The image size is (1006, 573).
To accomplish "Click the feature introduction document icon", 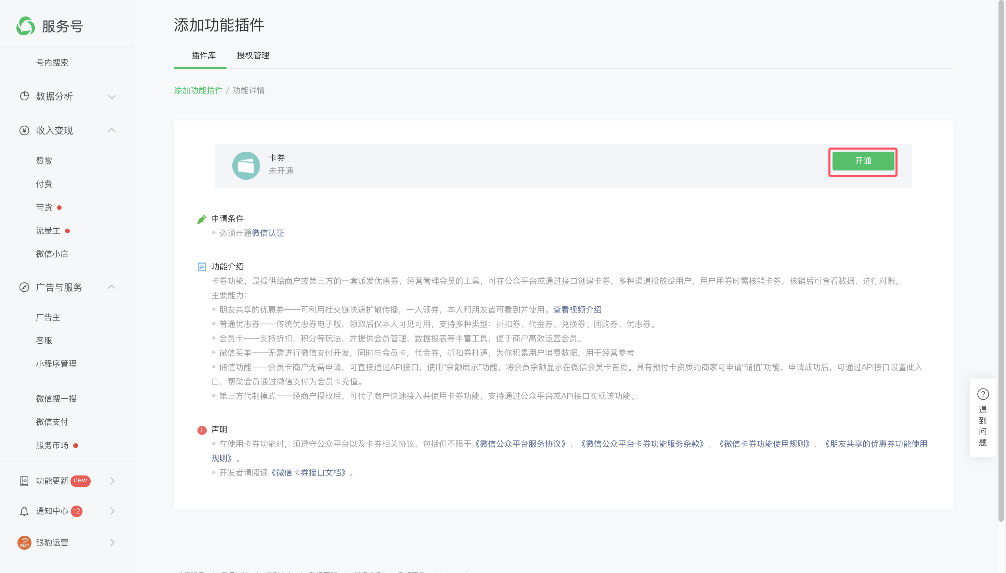I will pos(202,267).
